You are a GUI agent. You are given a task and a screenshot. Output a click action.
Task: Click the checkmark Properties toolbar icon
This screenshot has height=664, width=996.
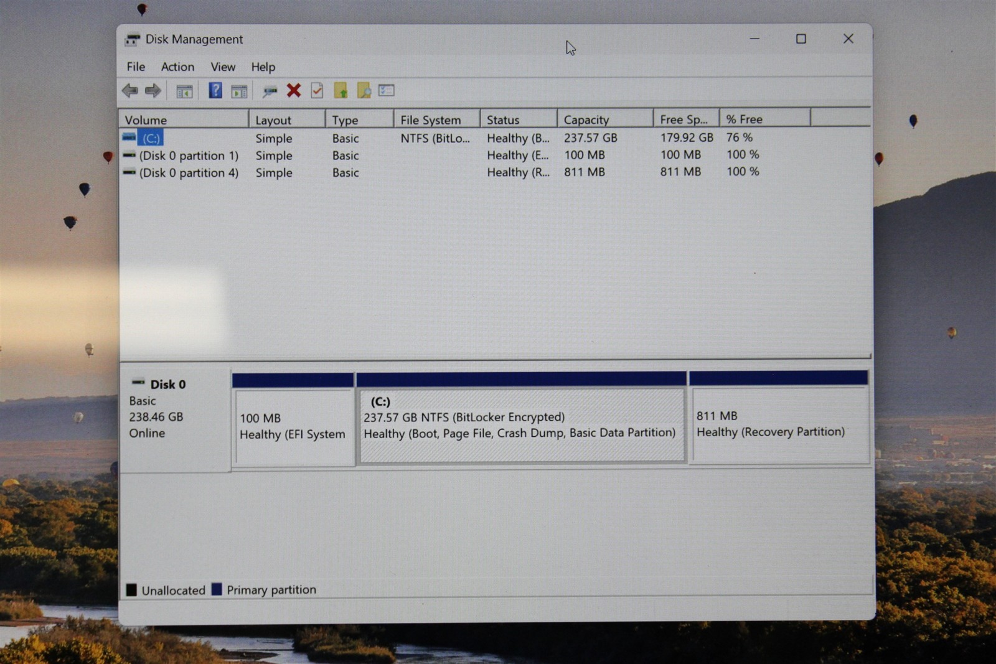pyautogui.click(x=317, y=91)
